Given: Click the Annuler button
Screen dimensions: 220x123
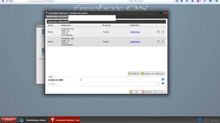Looking at the screenshot, I should coord(147,92).
